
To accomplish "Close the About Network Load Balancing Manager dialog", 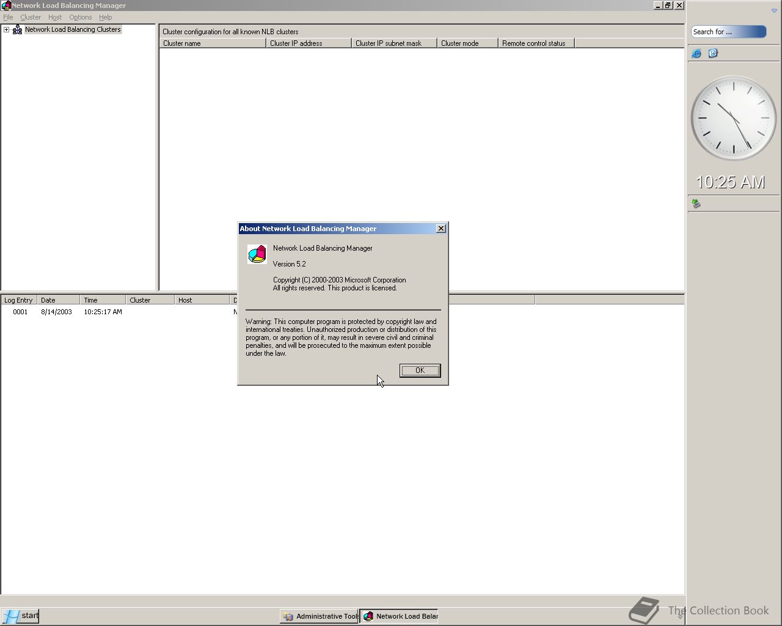I will 441,229.
